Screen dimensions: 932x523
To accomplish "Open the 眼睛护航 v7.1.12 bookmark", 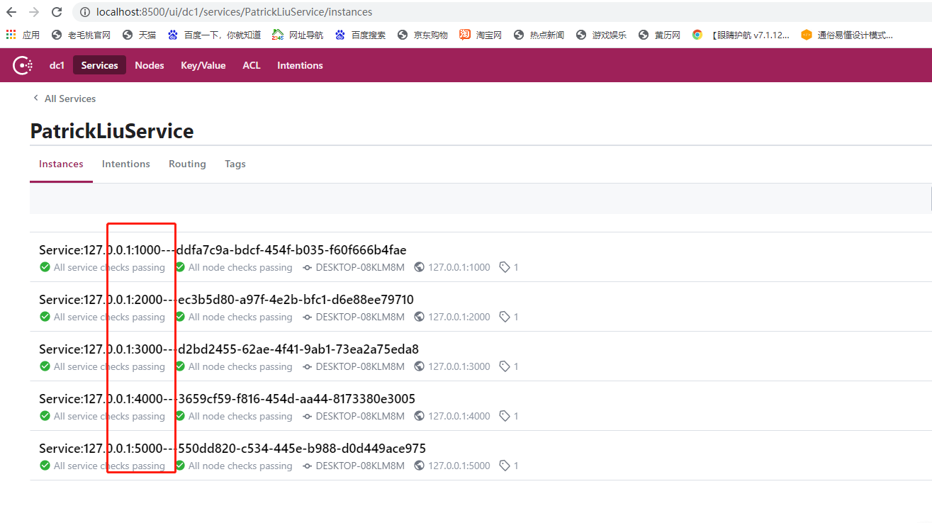I will coord(741,35).
